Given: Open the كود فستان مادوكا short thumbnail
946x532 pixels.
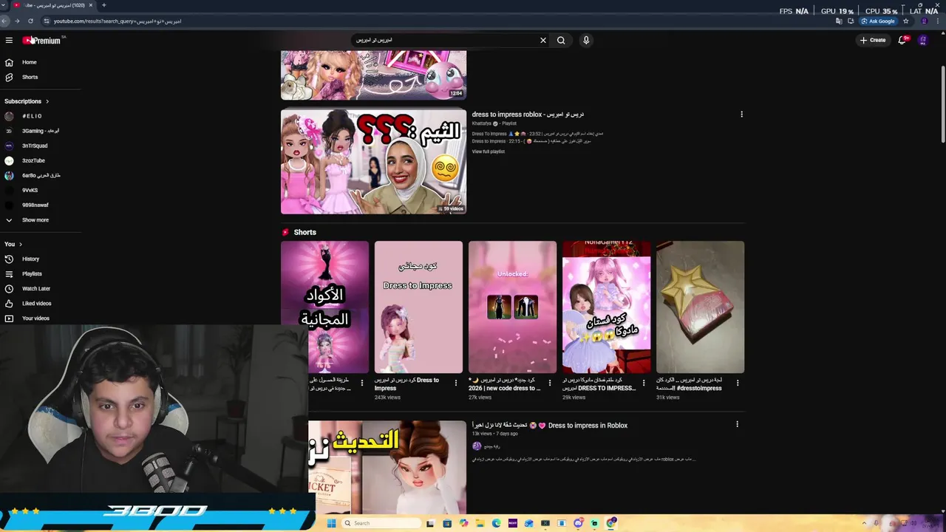Looking at the screenshot, I should click(x=606, y=307).
